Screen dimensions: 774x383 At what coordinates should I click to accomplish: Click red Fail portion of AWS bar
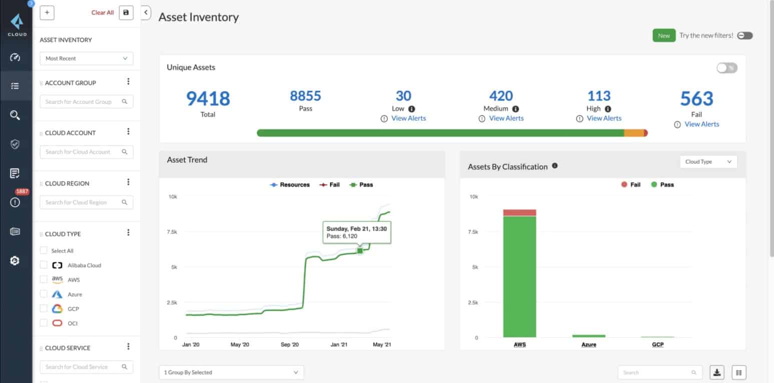pos(520,213)
